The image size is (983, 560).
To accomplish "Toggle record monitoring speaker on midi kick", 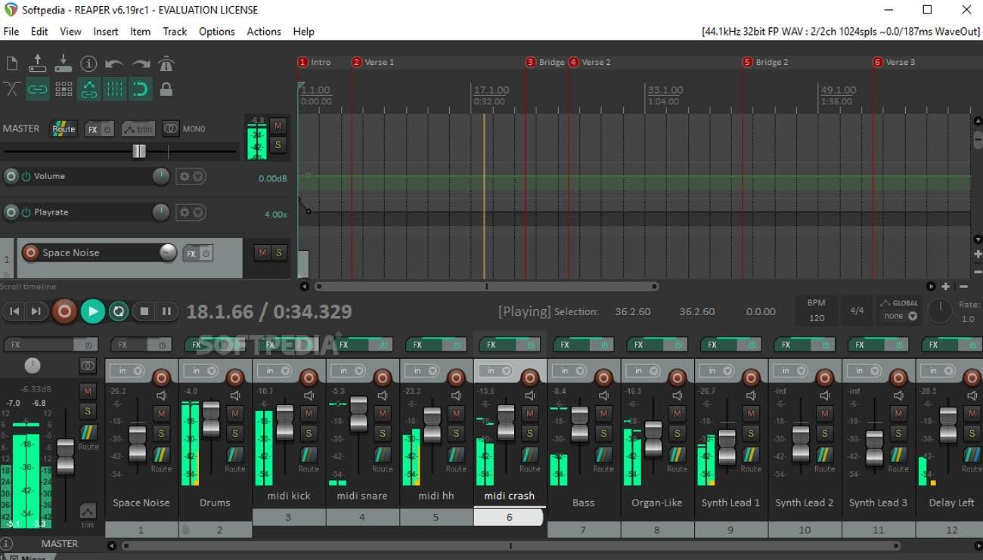I will (309, 395).
